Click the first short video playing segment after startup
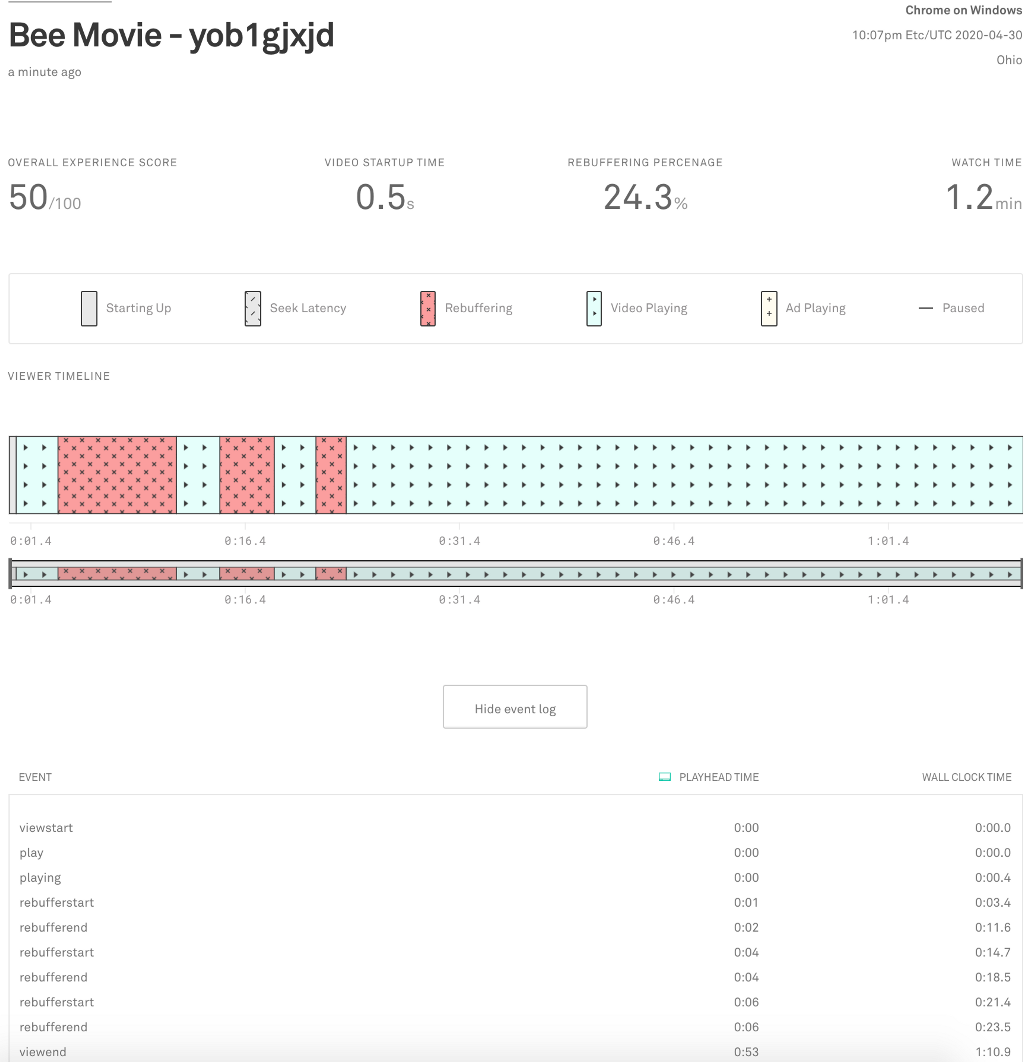This screenshot has width=1029, height=1062. tap(37, 475)
